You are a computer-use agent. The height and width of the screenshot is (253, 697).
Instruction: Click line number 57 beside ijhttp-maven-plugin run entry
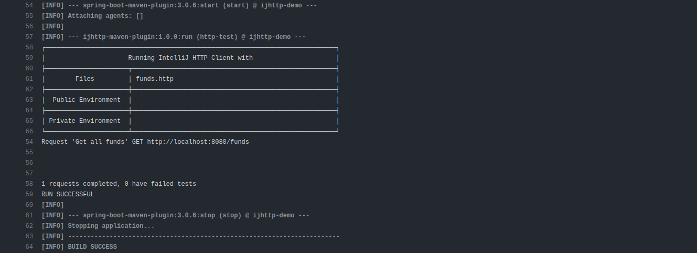point(29,37)
